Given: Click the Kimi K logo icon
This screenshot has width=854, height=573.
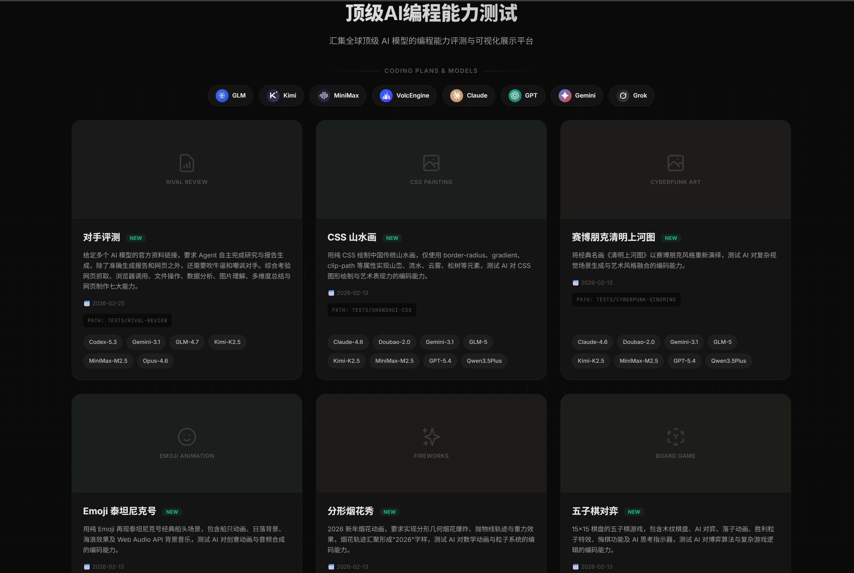Looking at the screenshot, I should pyautogui.click(x=273, y=95).
